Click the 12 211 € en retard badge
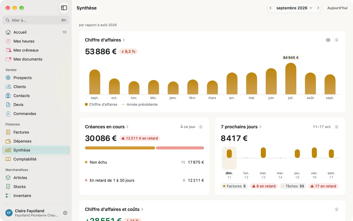Image resolution: width=353 pixels, height=221 pixels. (x=139, y=138)
